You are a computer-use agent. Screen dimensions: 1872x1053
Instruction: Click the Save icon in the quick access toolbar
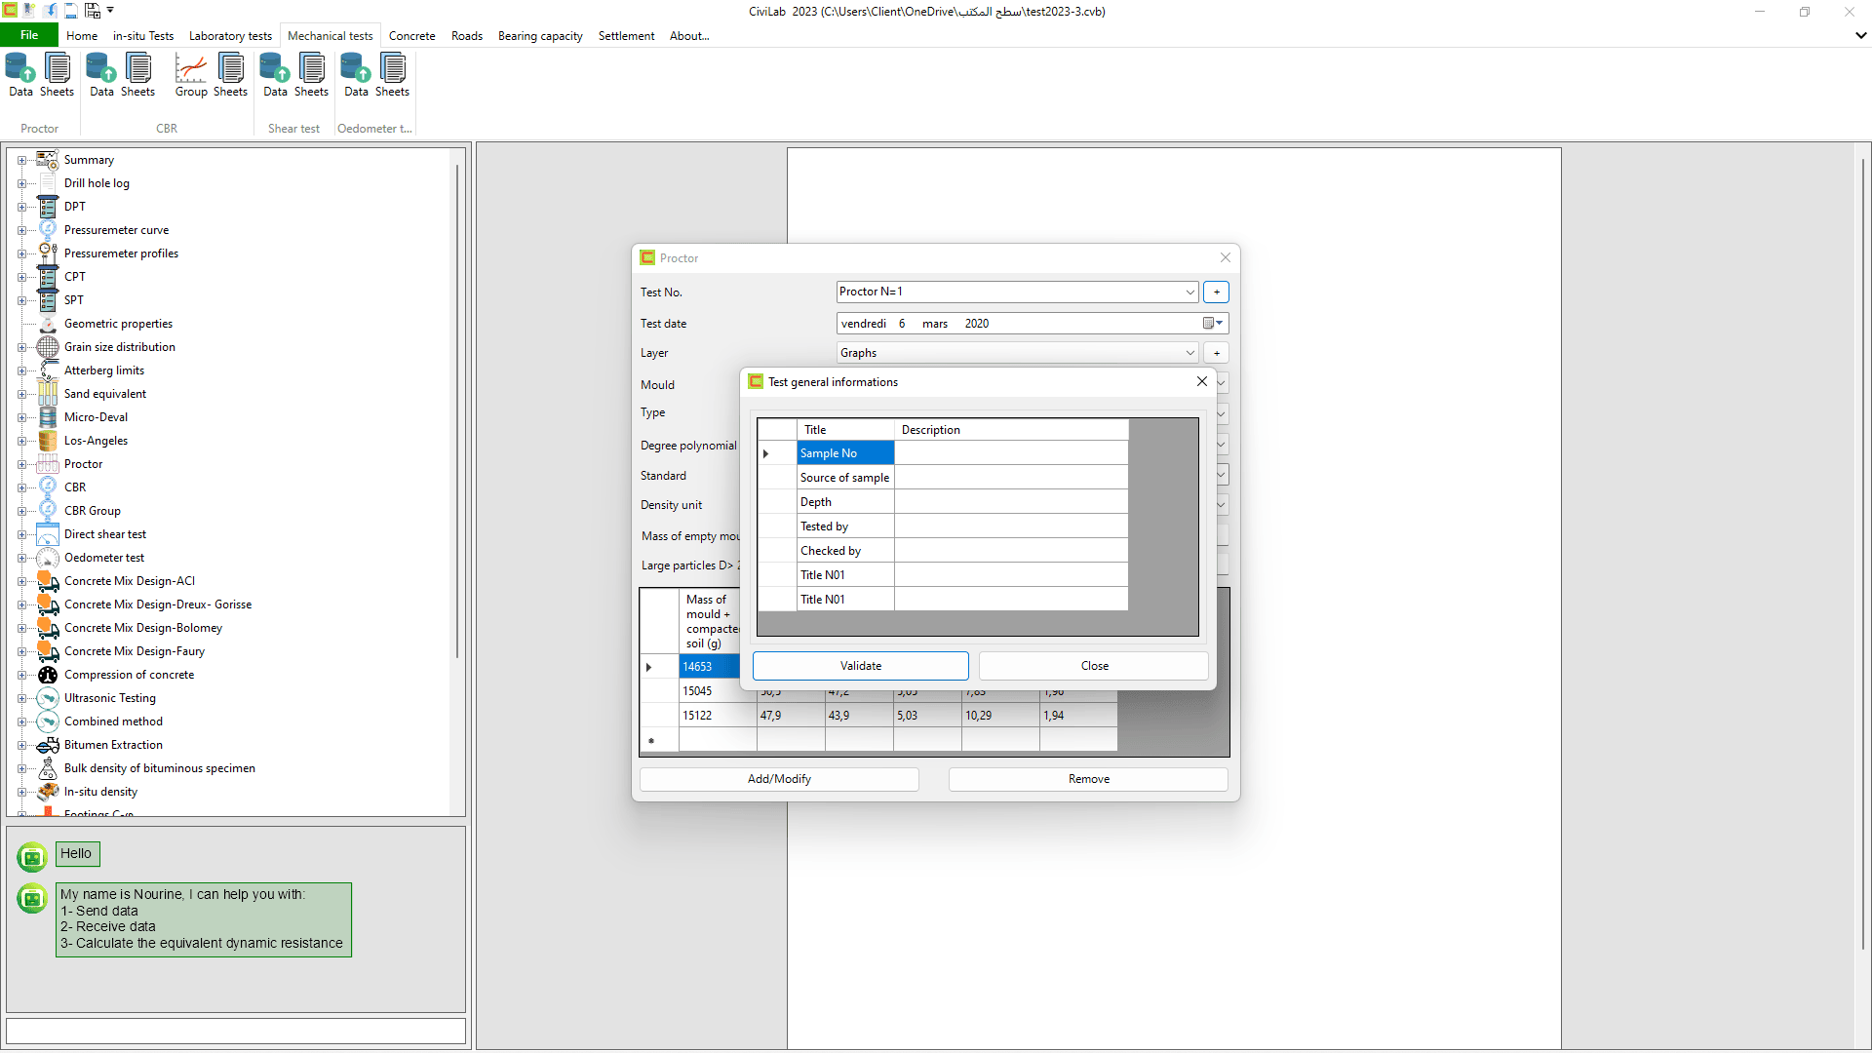[71, 11]
